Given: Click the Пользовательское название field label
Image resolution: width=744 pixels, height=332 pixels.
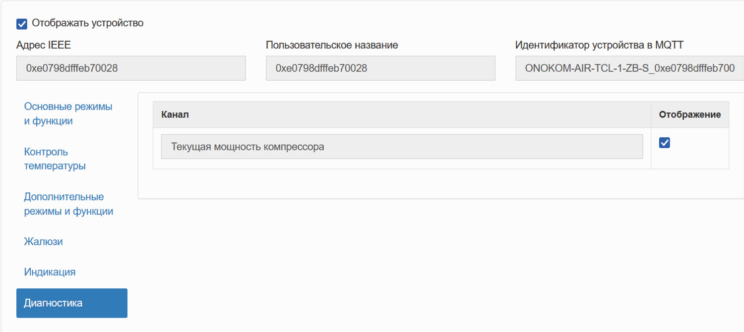Looking at the screenshot, I should (x=332, y=45).
